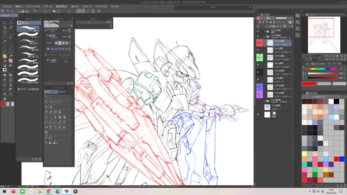The height and width of the screenshot is (195, 347).
Task: Toggle visibility of the green-marked layer
Action: tap(258, 58)
